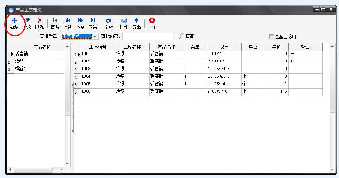Select the L002 row cell
The height and width of the screenshot is (178, 339).
click(x=98, y=62)
